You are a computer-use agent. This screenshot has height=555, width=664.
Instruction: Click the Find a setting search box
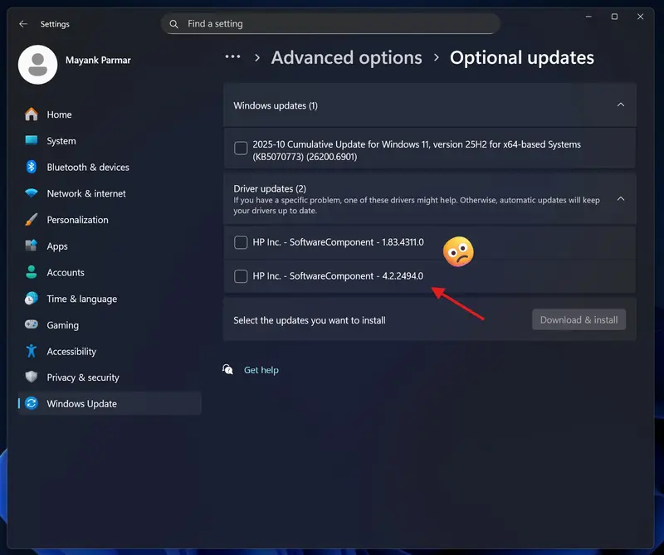pyautogui.click(x=330, y=23)
